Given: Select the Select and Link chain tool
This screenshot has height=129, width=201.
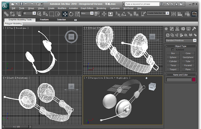Looking at the screenshot, I should (x=6, y=14).
